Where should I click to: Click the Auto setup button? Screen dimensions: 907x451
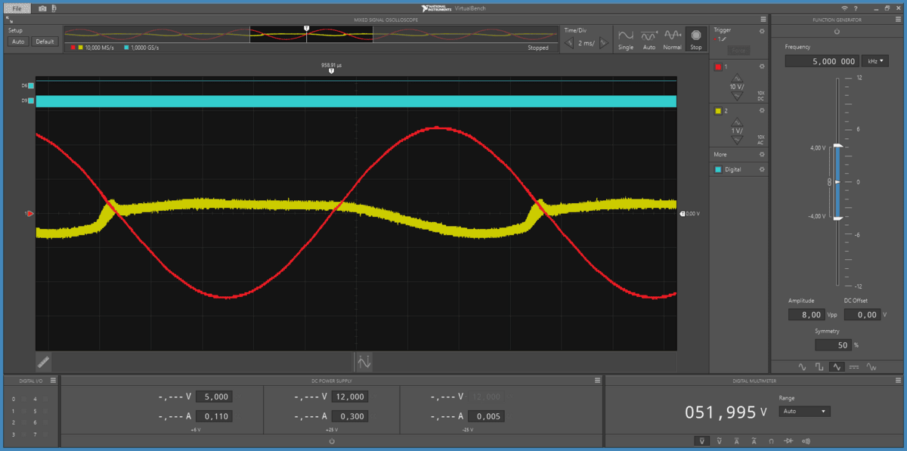coord(18,42)
